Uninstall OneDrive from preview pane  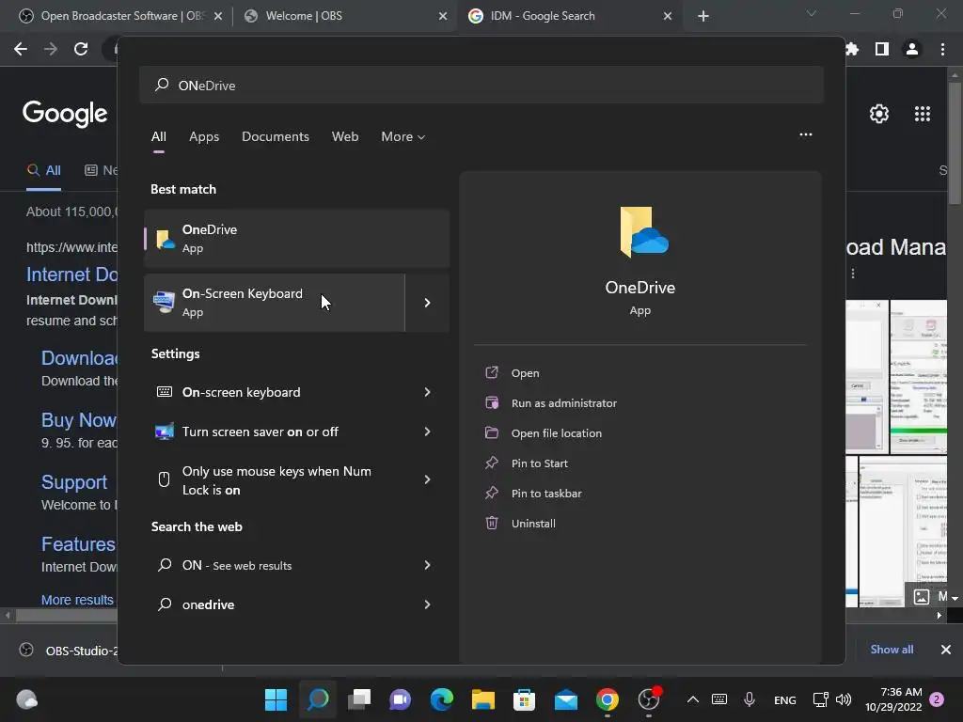(533, 524)
